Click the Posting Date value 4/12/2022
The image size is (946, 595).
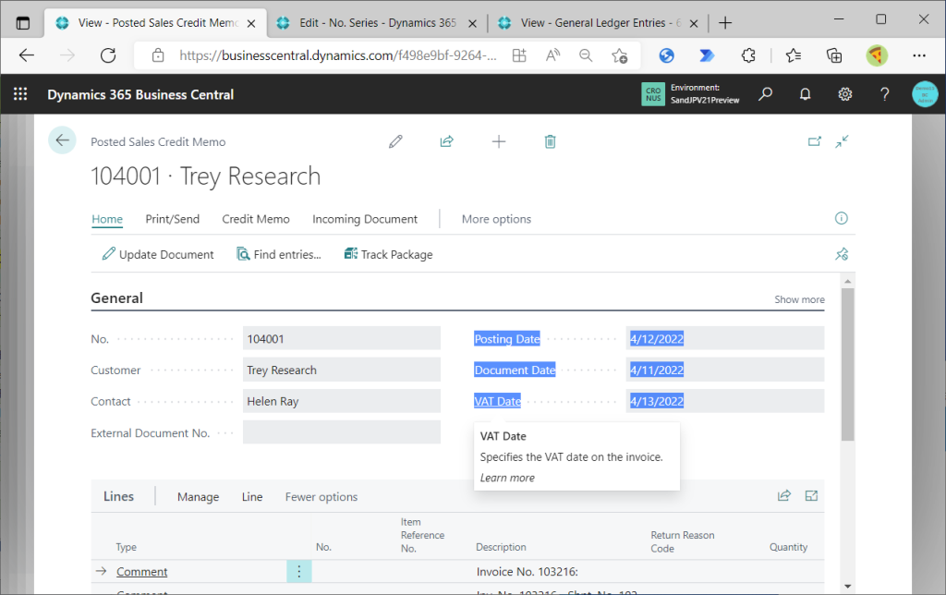(x=657, y=338)
